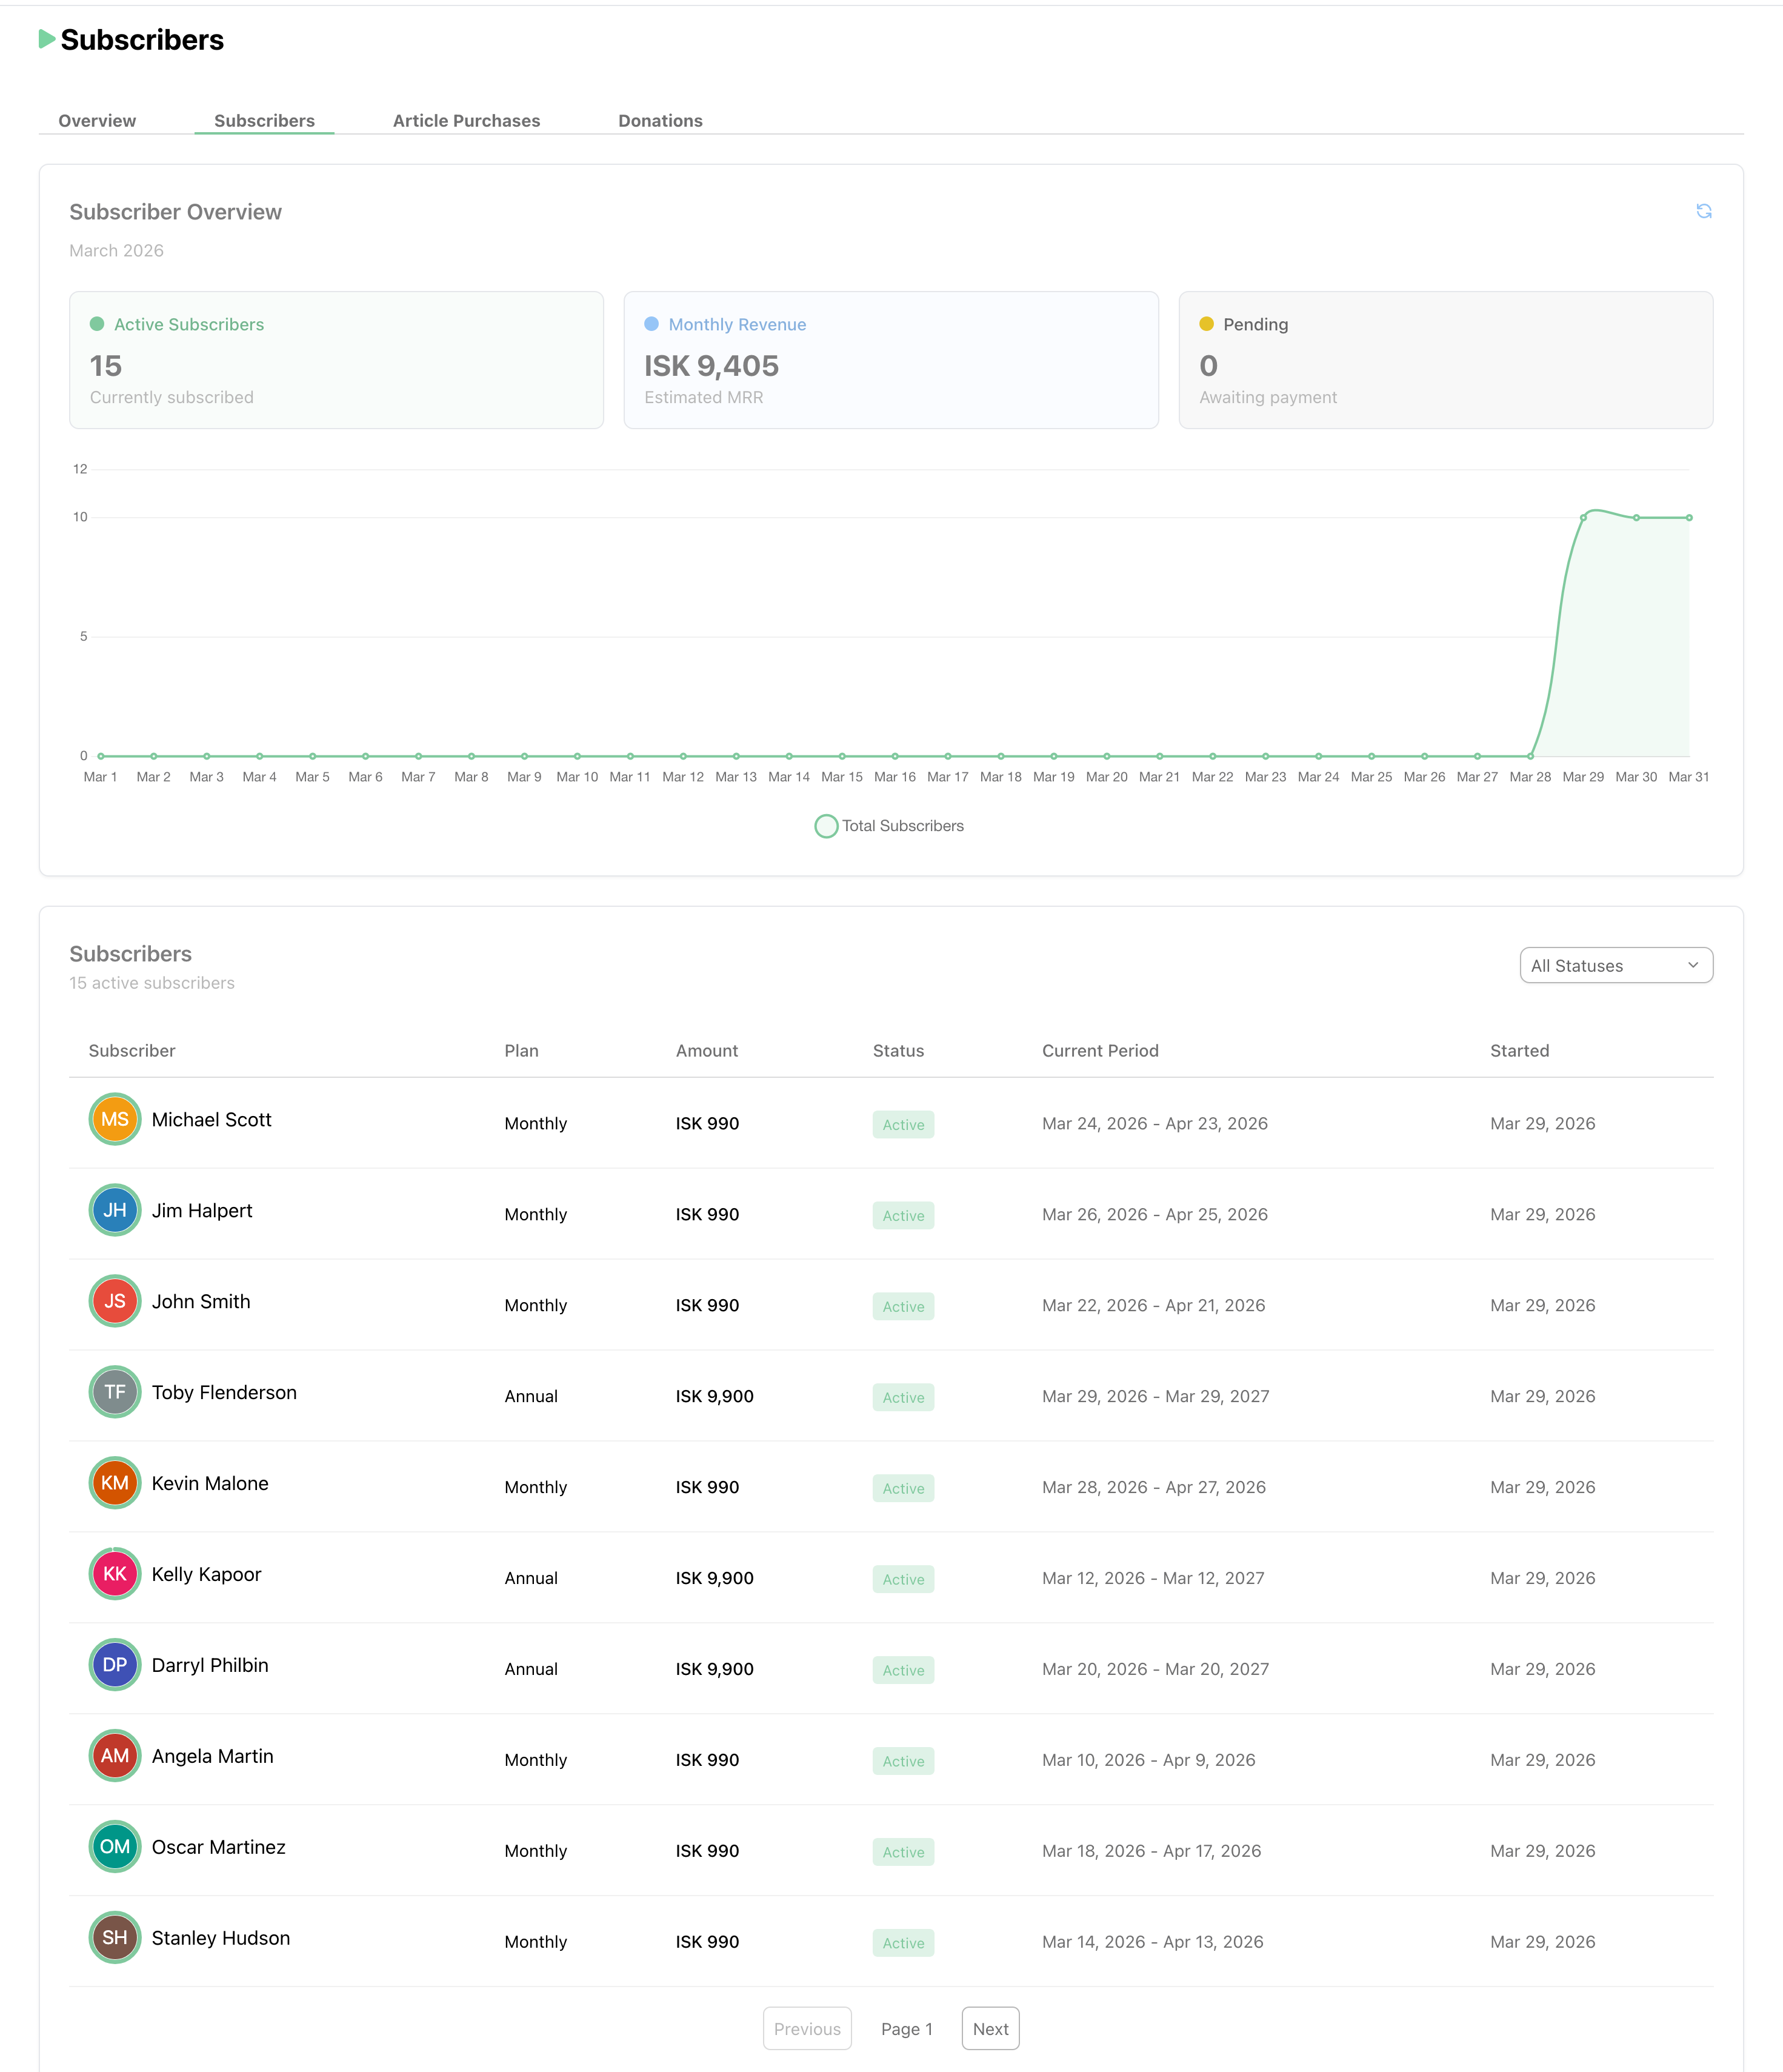Click Toby Flenderson's avatar
This screenshot has width=1783, height=2072.
tap(114, 1392)
